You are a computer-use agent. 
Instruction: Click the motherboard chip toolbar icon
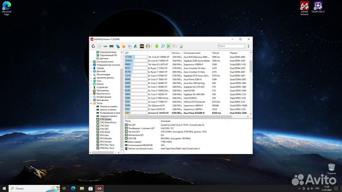pyautogui.click(x=105, y=46)
